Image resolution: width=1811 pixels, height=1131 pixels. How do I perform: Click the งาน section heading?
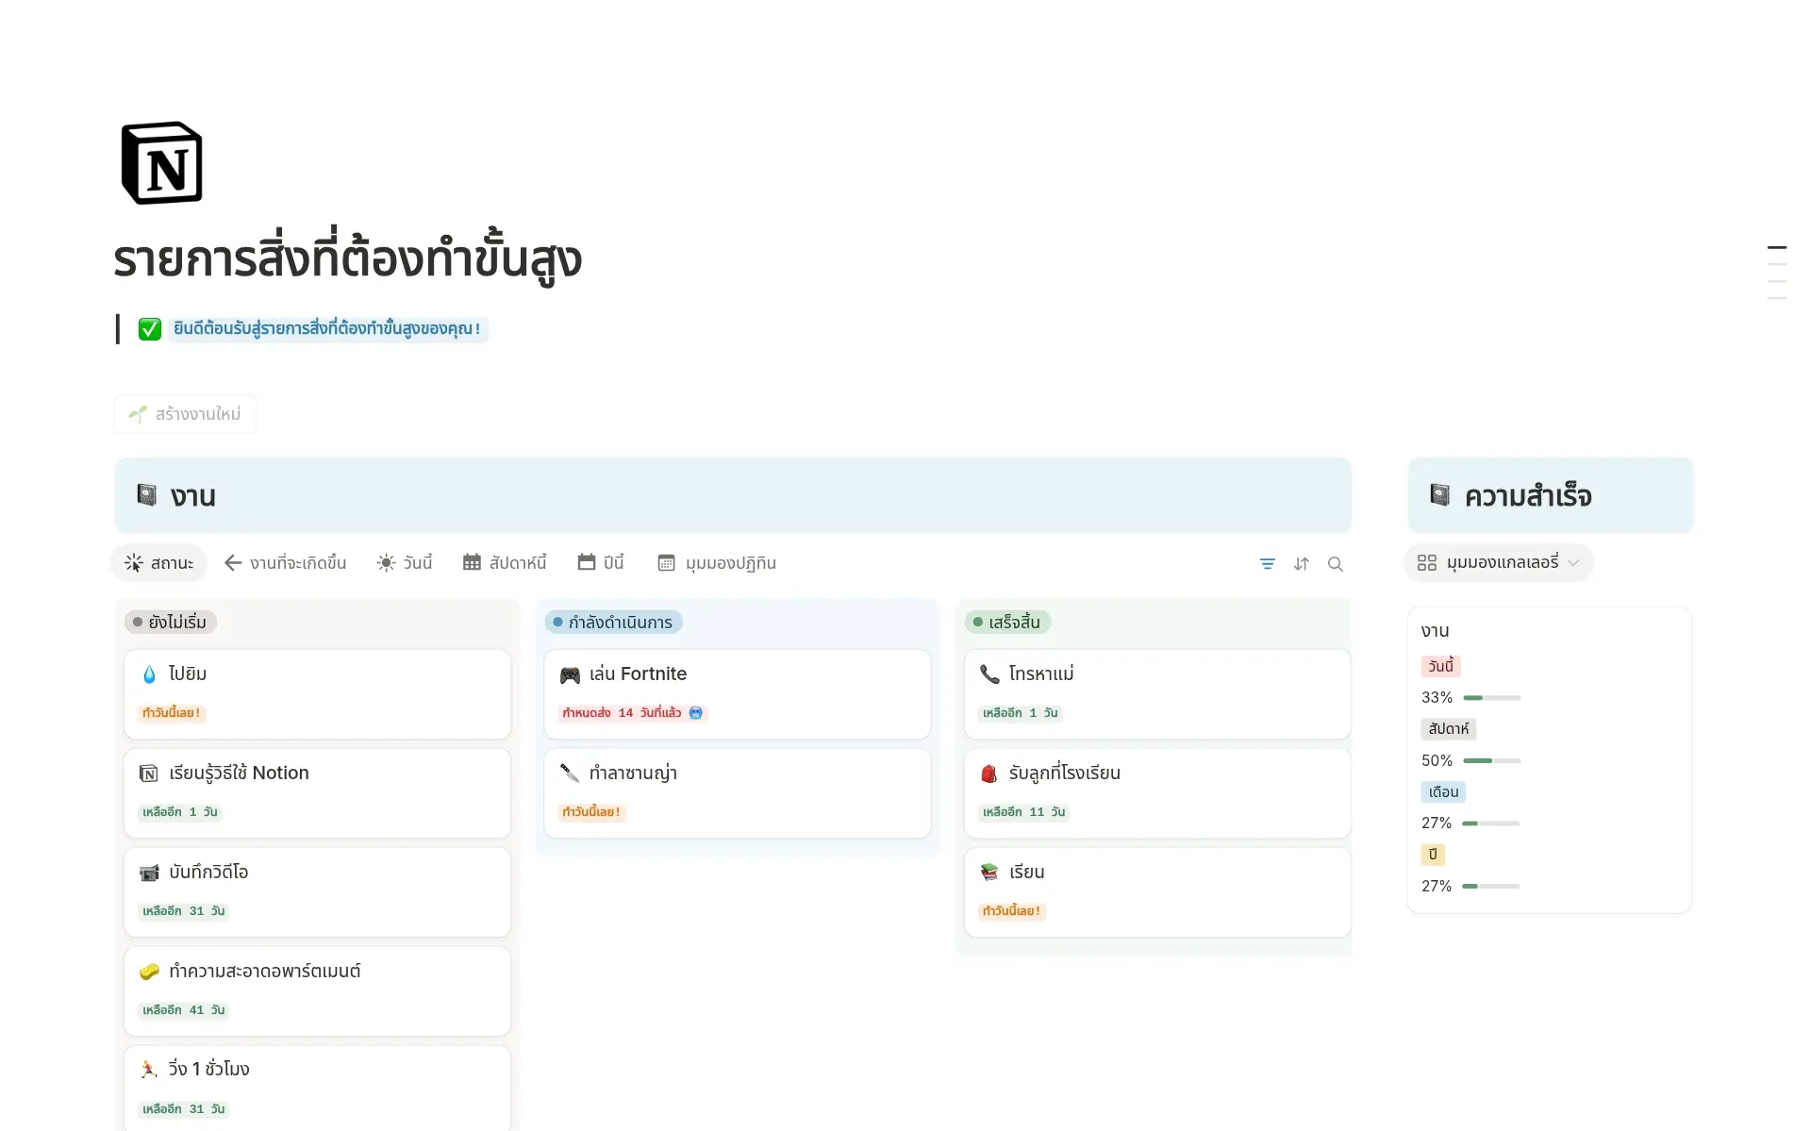[x=193, y=496]
